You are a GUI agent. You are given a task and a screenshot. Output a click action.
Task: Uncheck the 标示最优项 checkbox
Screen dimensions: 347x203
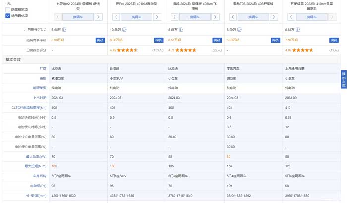(x=8, y=16)
